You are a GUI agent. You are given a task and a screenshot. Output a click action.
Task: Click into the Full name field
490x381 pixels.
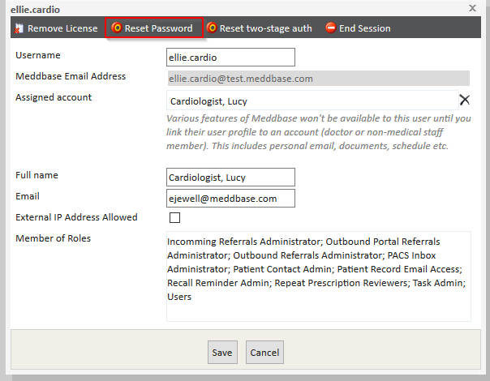tap(230, 178)
